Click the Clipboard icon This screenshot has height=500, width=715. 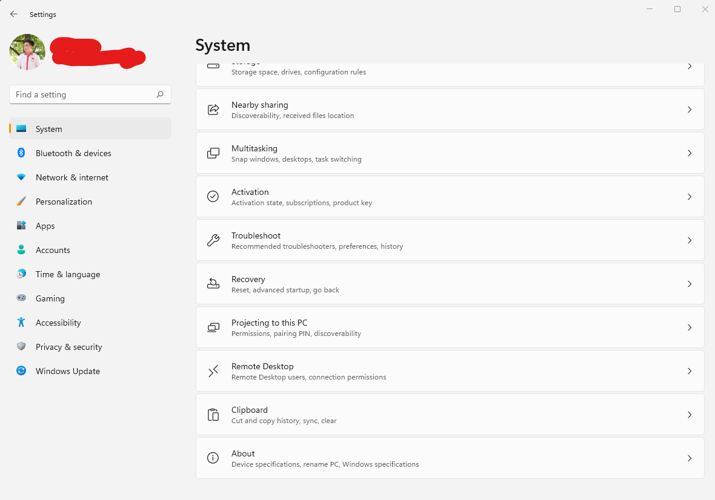tap(213, 415)
